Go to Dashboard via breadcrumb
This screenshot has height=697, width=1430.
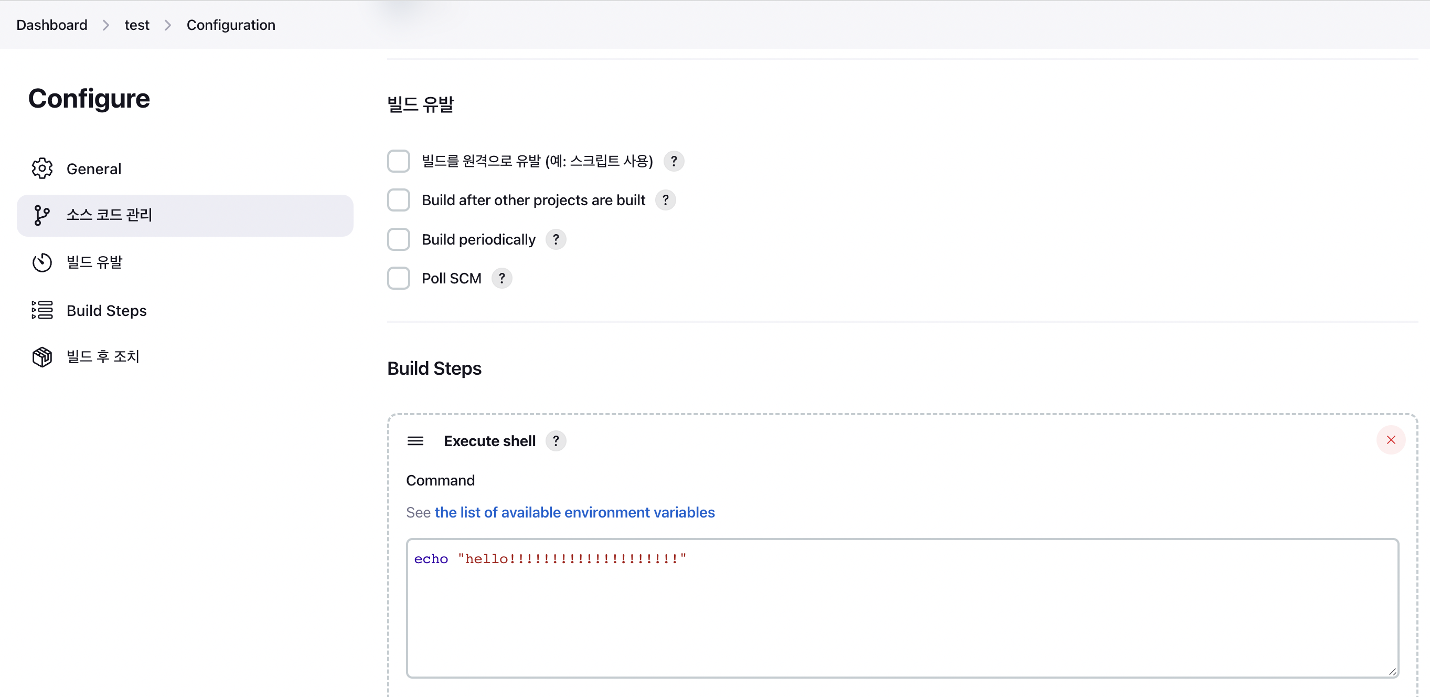coord(51,25)
